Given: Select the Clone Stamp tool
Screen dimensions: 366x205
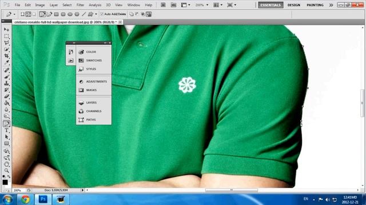Looking at the screenshot, I should tap(6, 83).
